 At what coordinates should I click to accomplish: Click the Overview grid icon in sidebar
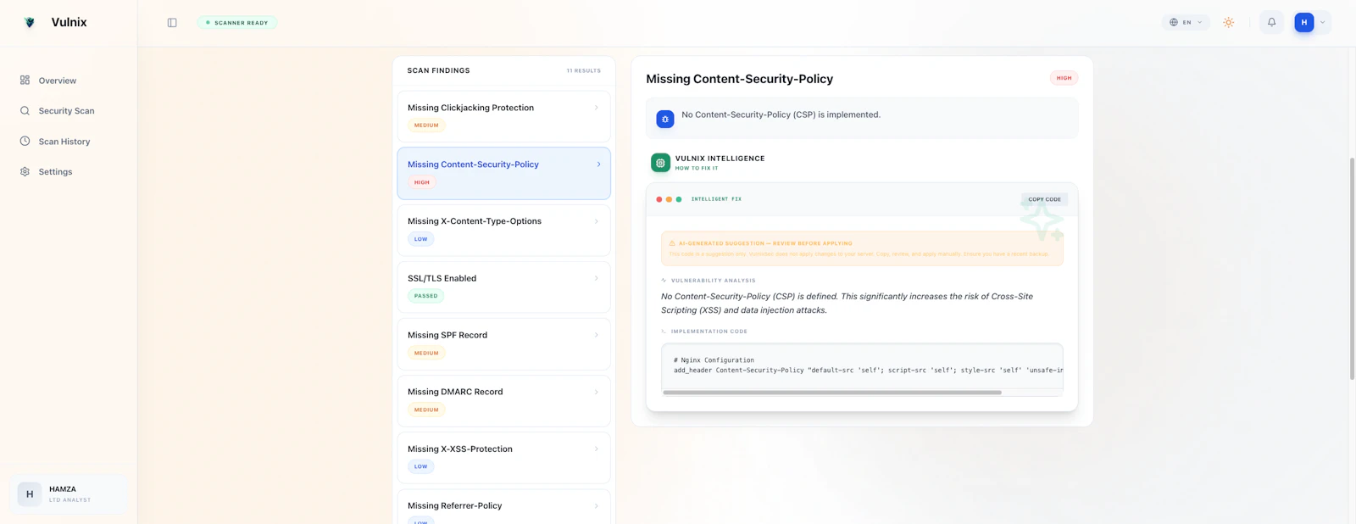point(25,80)
